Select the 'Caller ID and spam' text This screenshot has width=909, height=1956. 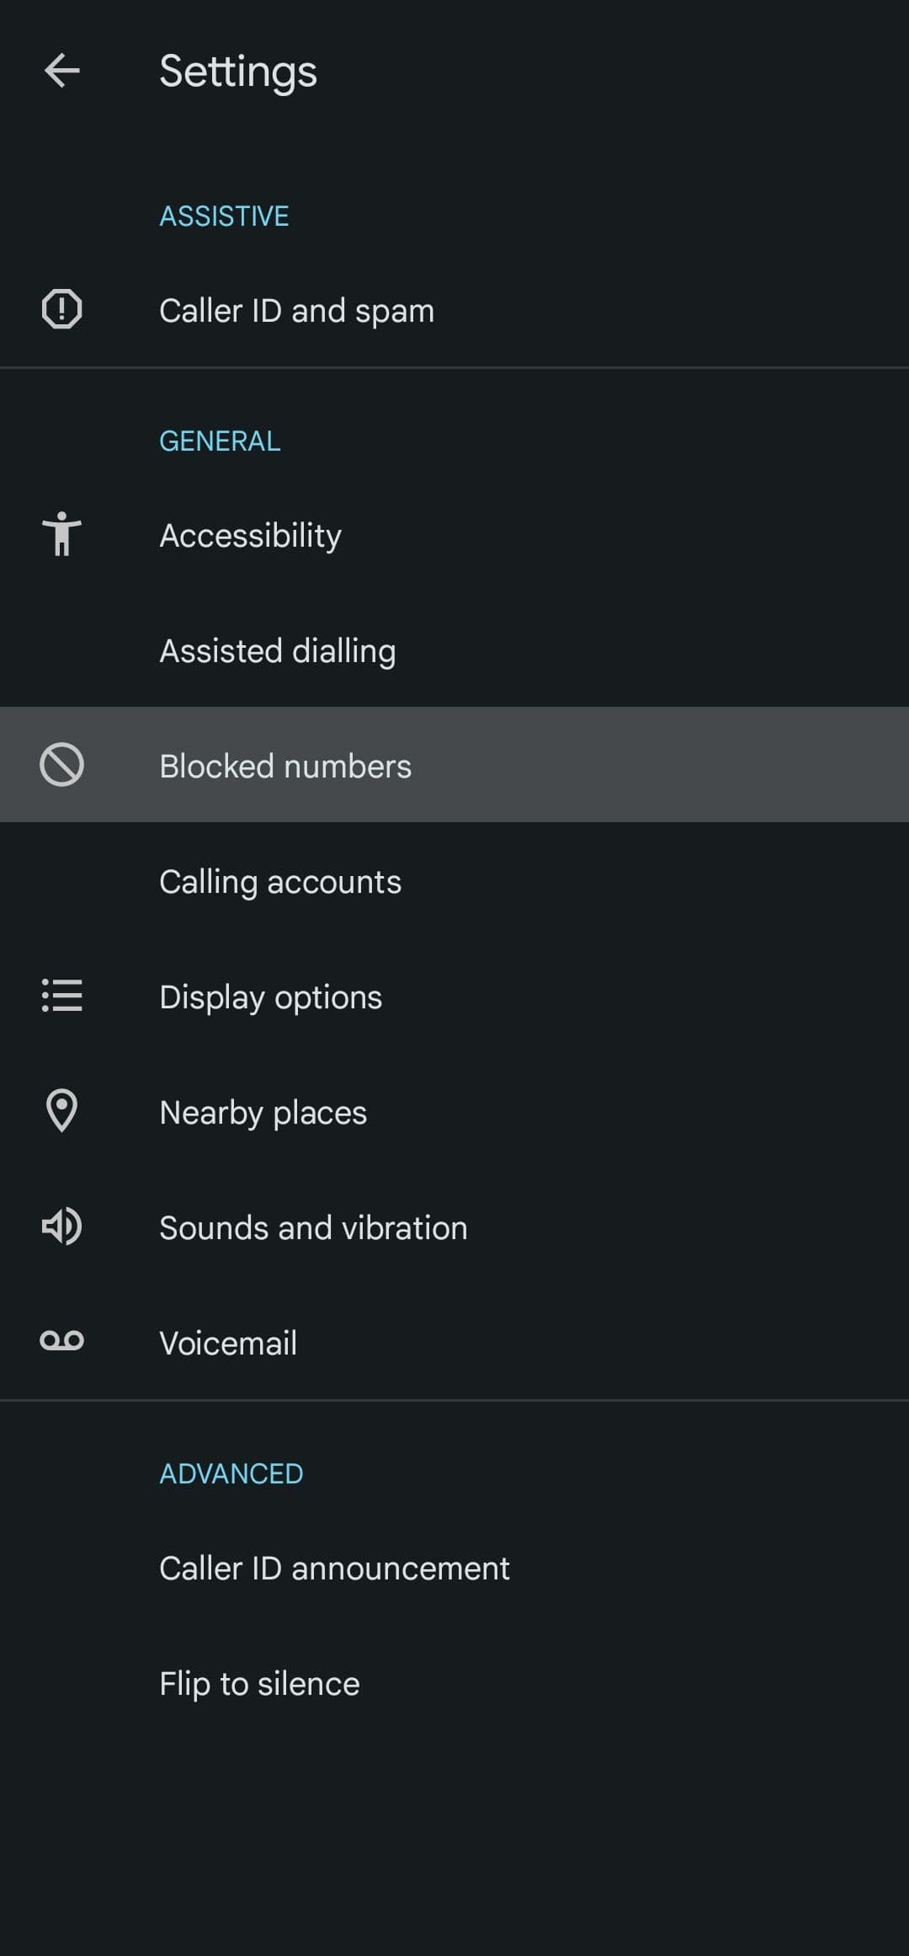coord(296,311)
